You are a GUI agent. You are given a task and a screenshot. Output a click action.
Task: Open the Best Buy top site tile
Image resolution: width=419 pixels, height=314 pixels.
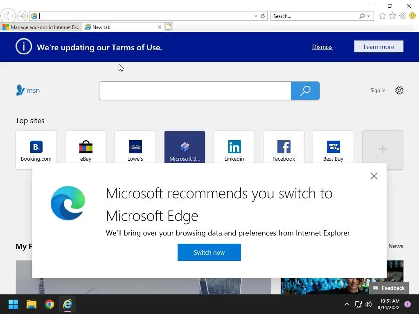coord(333,147)
